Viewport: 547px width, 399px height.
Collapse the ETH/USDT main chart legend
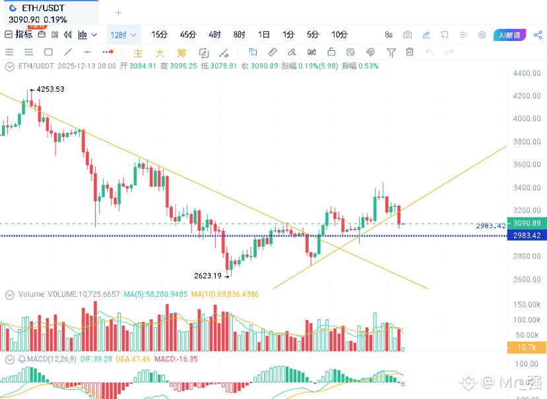[9, 66]
